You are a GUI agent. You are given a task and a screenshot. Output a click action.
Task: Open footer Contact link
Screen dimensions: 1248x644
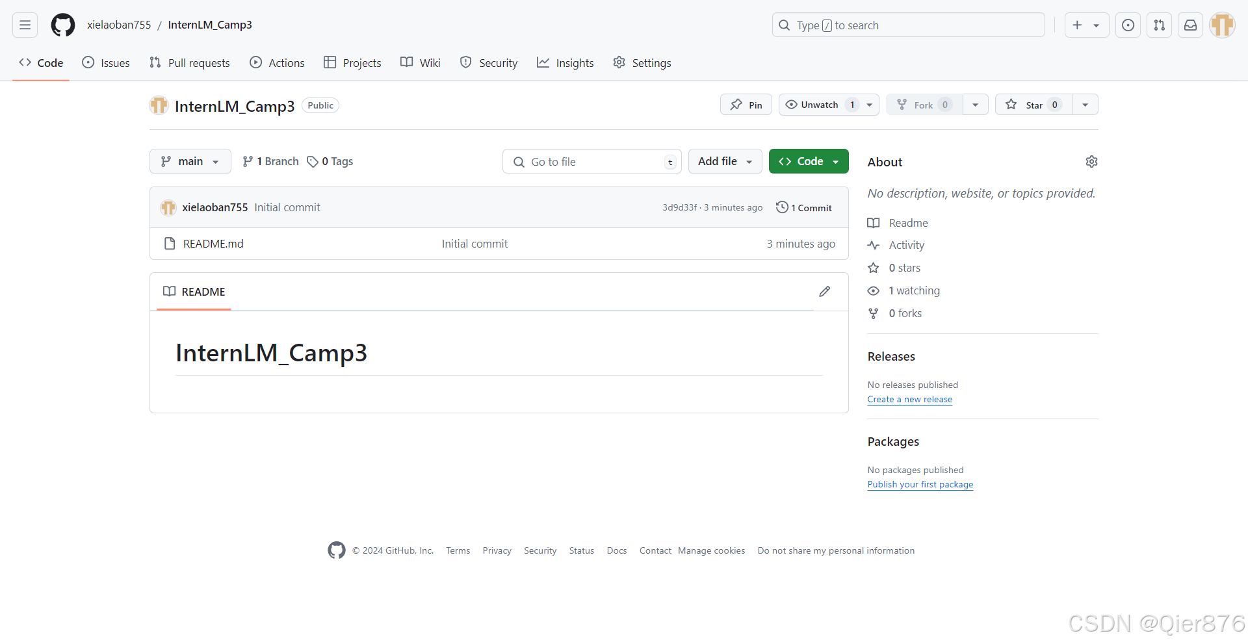(655, 550)
